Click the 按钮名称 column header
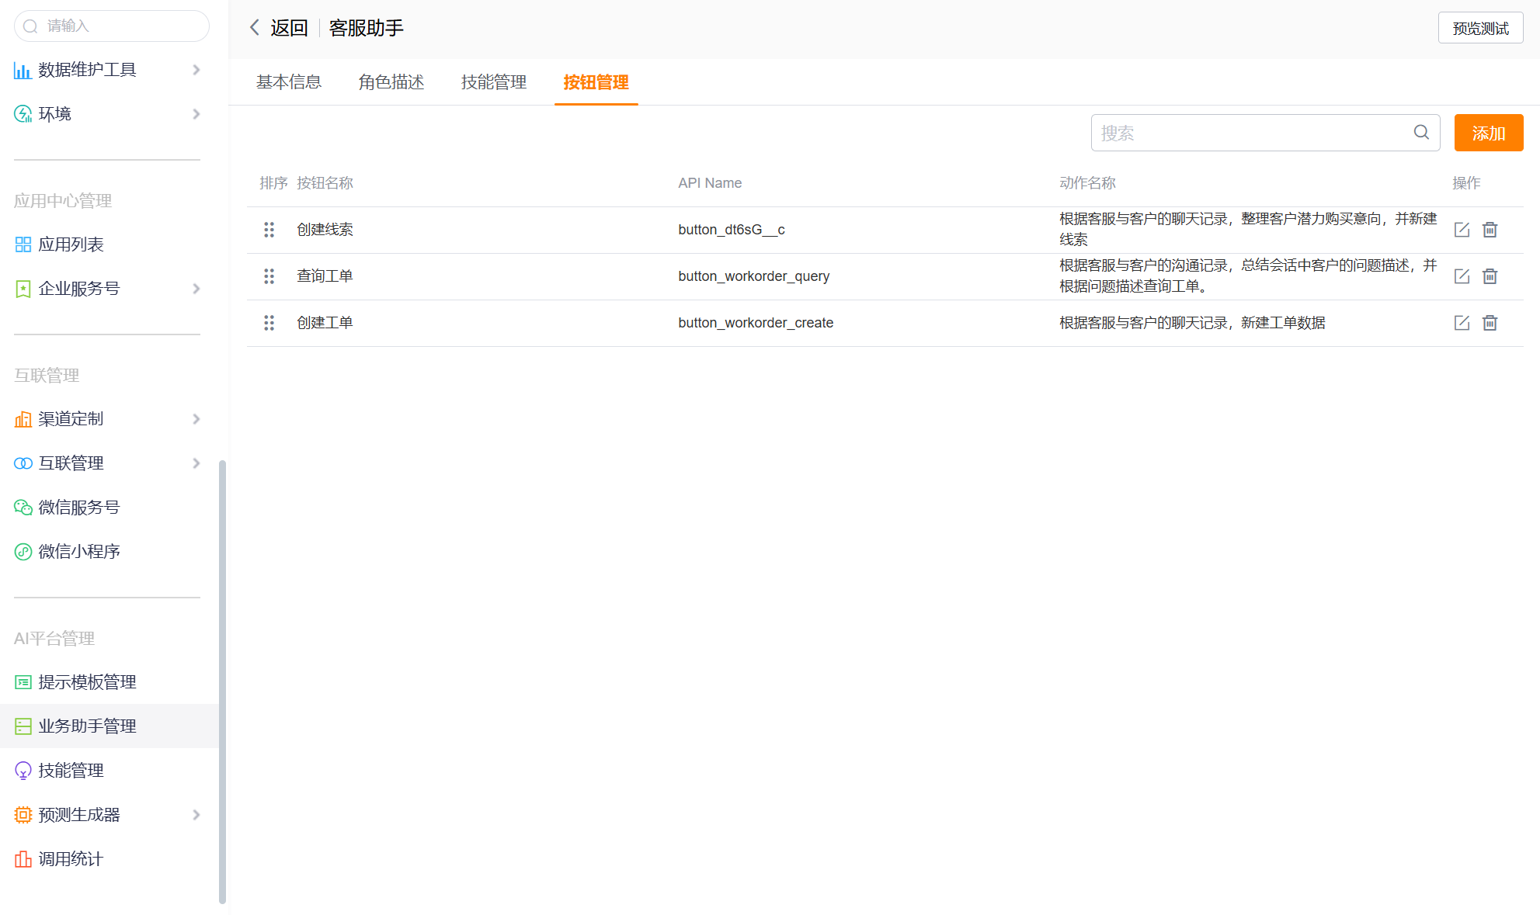Viewport: 1540px width, 915px height. click(x=325, y=183)
